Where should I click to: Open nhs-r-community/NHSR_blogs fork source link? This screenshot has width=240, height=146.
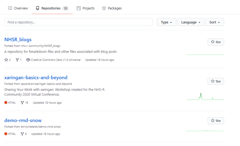click(40, 46)
